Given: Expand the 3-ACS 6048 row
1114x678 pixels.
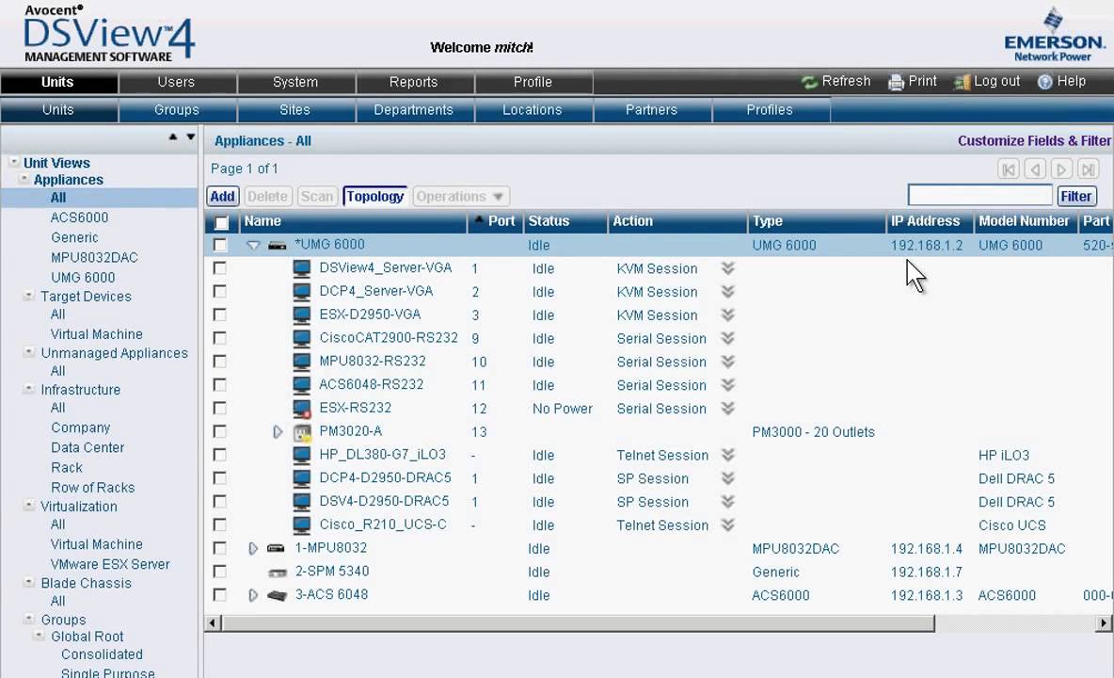Looking at the screenshot, I should (x=253, y=595).
